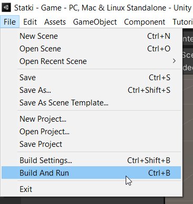Close the File menu by clicking File
Image resolution: width=193 pixels, height=204 pixels.
9,22
